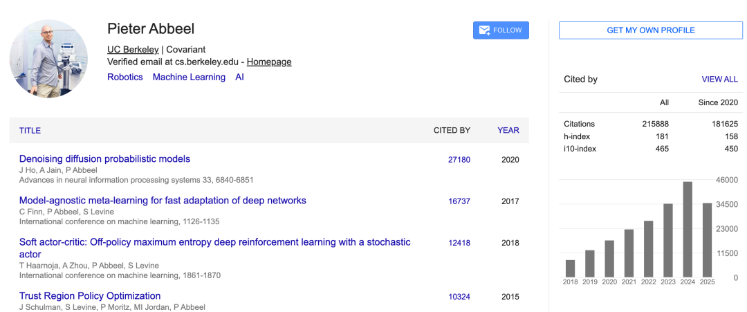
Task: Click Get My Own Profile button
Action: pos(650,30)
